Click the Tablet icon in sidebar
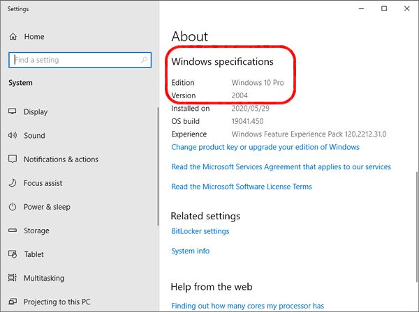The height and width of the screenshot is (312, 419). [x=13, y=254]
